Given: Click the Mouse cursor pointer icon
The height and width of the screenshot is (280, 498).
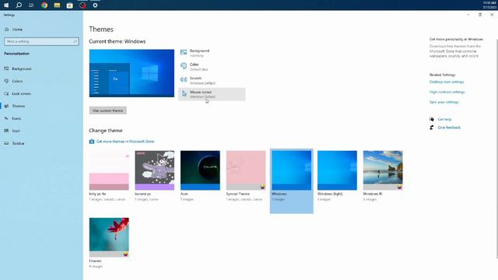Looking at the screenshot, I should coord(184,93).
